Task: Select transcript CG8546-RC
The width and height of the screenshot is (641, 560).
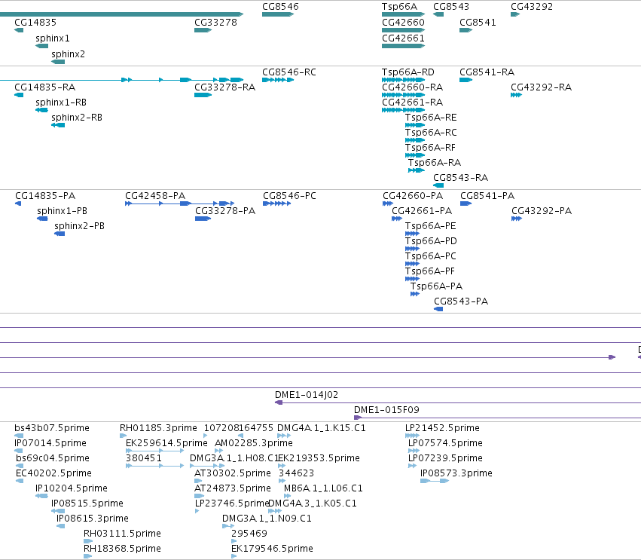Action: [278, 80]
